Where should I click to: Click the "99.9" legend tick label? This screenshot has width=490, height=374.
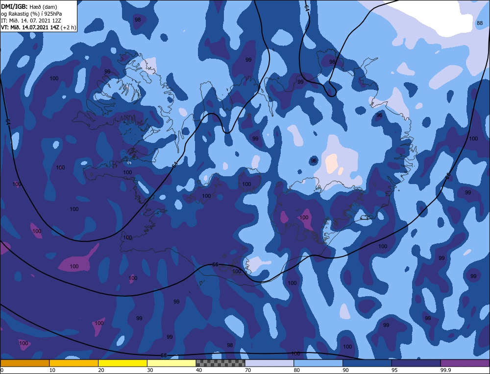(445, 370)
